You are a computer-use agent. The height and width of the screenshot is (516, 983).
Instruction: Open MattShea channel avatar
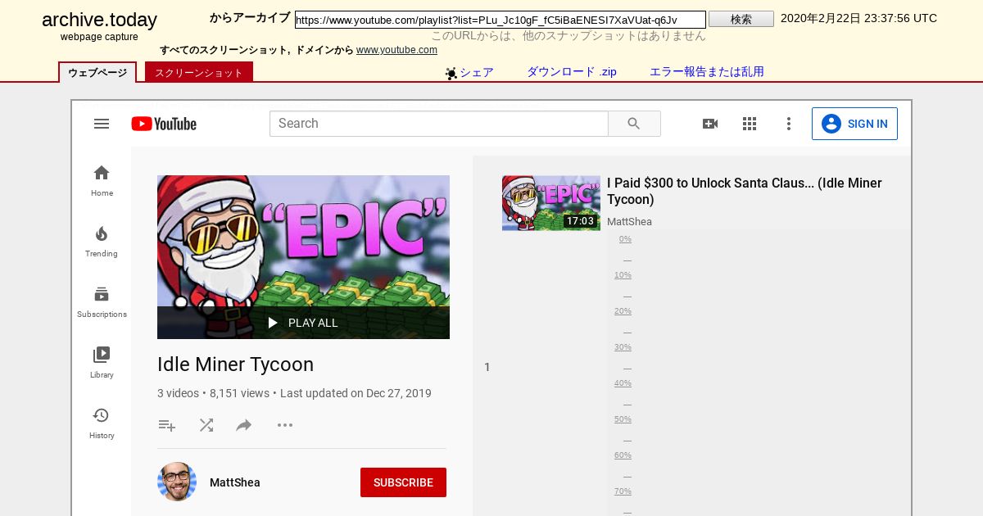[177, 482]
